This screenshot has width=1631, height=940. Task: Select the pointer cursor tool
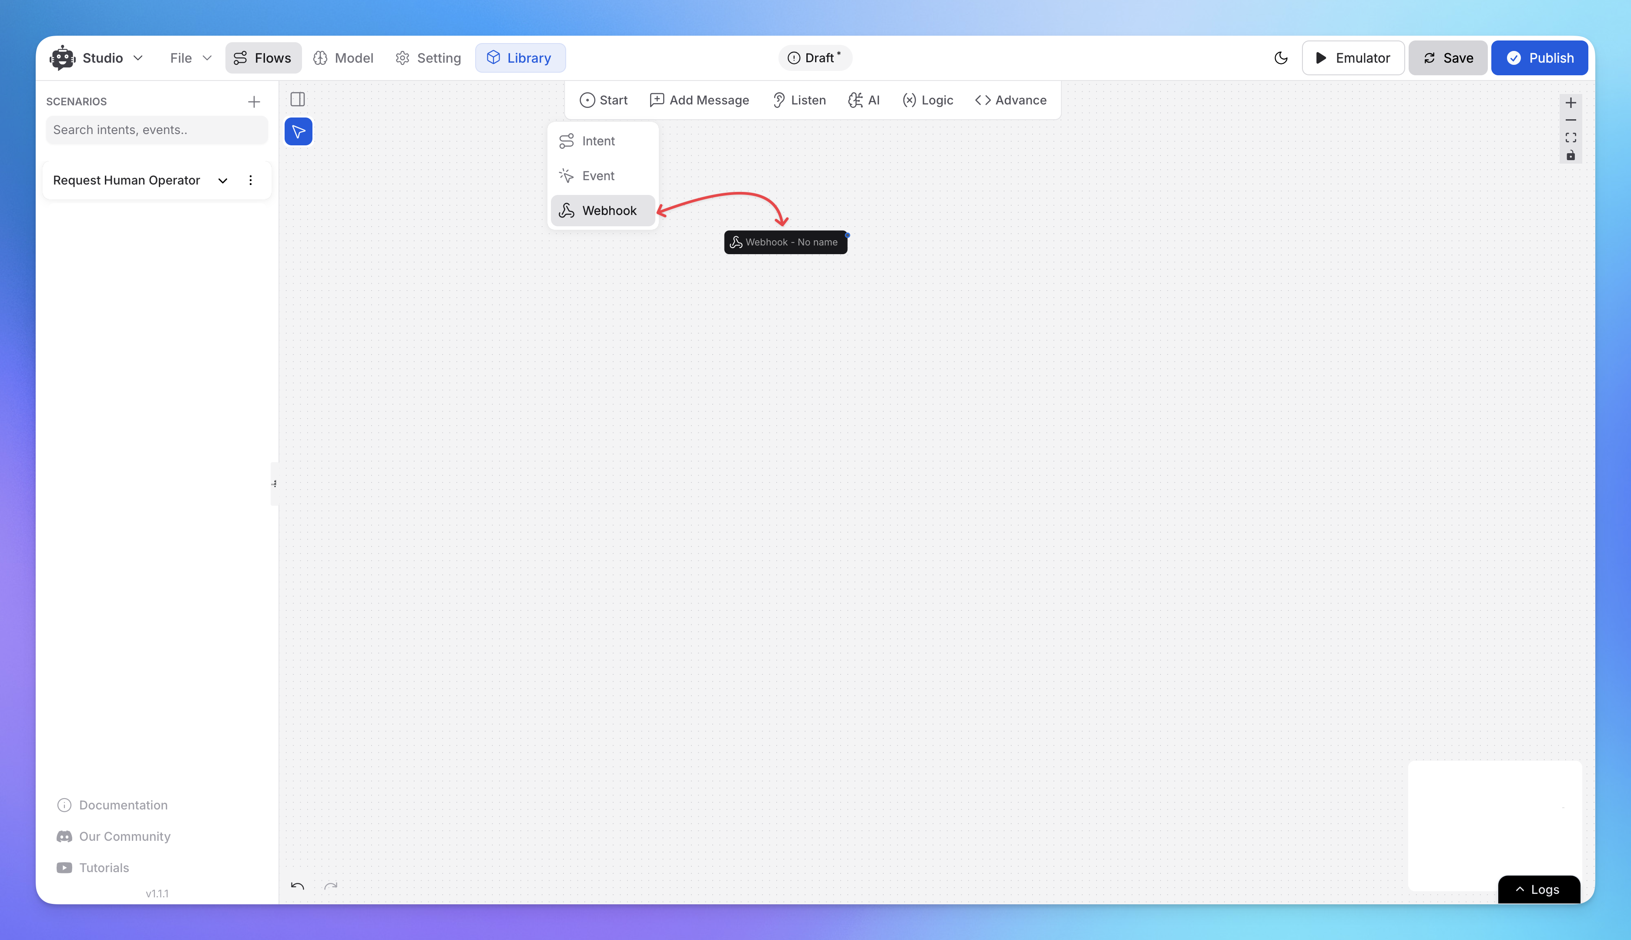coord(298,132)
